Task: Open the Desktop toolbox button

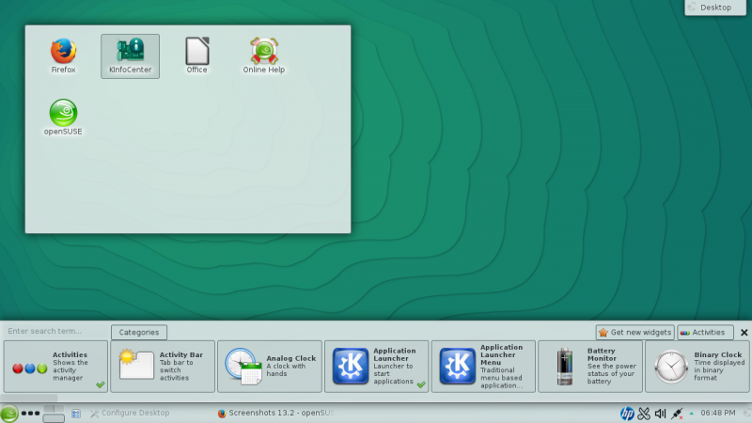Action: 718,8
